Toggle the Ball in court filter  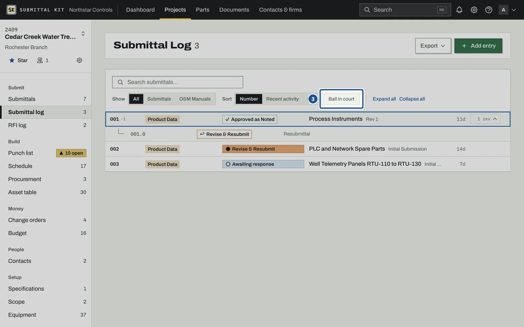pyautogui.click(x=341, y=99)
